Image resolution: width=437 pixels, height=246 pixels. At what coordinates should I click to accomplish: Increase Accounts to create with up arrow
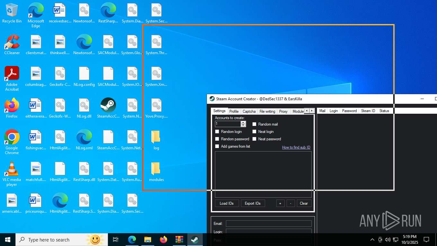click(x=243, y=122)
